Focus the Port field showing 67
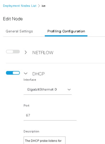105x144 pixels. [50, 115]
